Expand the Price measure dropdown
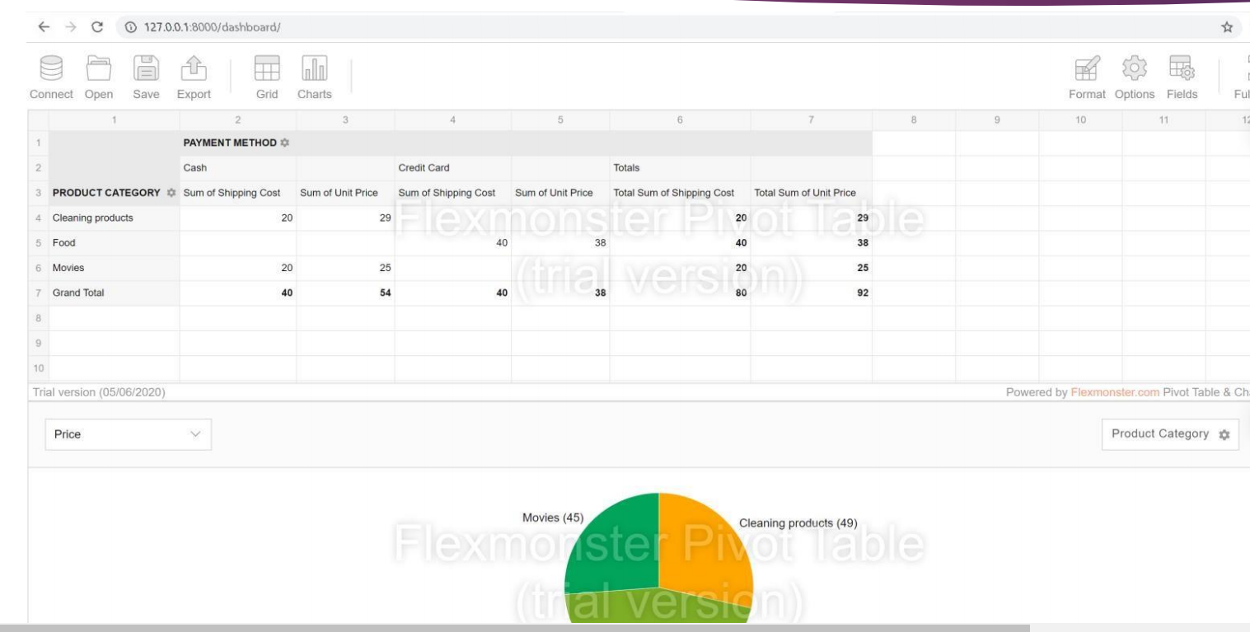Screen dimensions: 1250x632 [x=128, y=434]
